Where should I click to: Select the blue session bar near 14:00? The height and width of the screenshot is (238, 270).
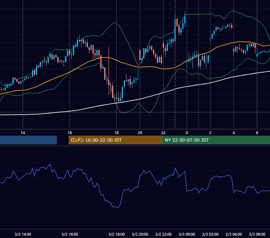[29, 140]
